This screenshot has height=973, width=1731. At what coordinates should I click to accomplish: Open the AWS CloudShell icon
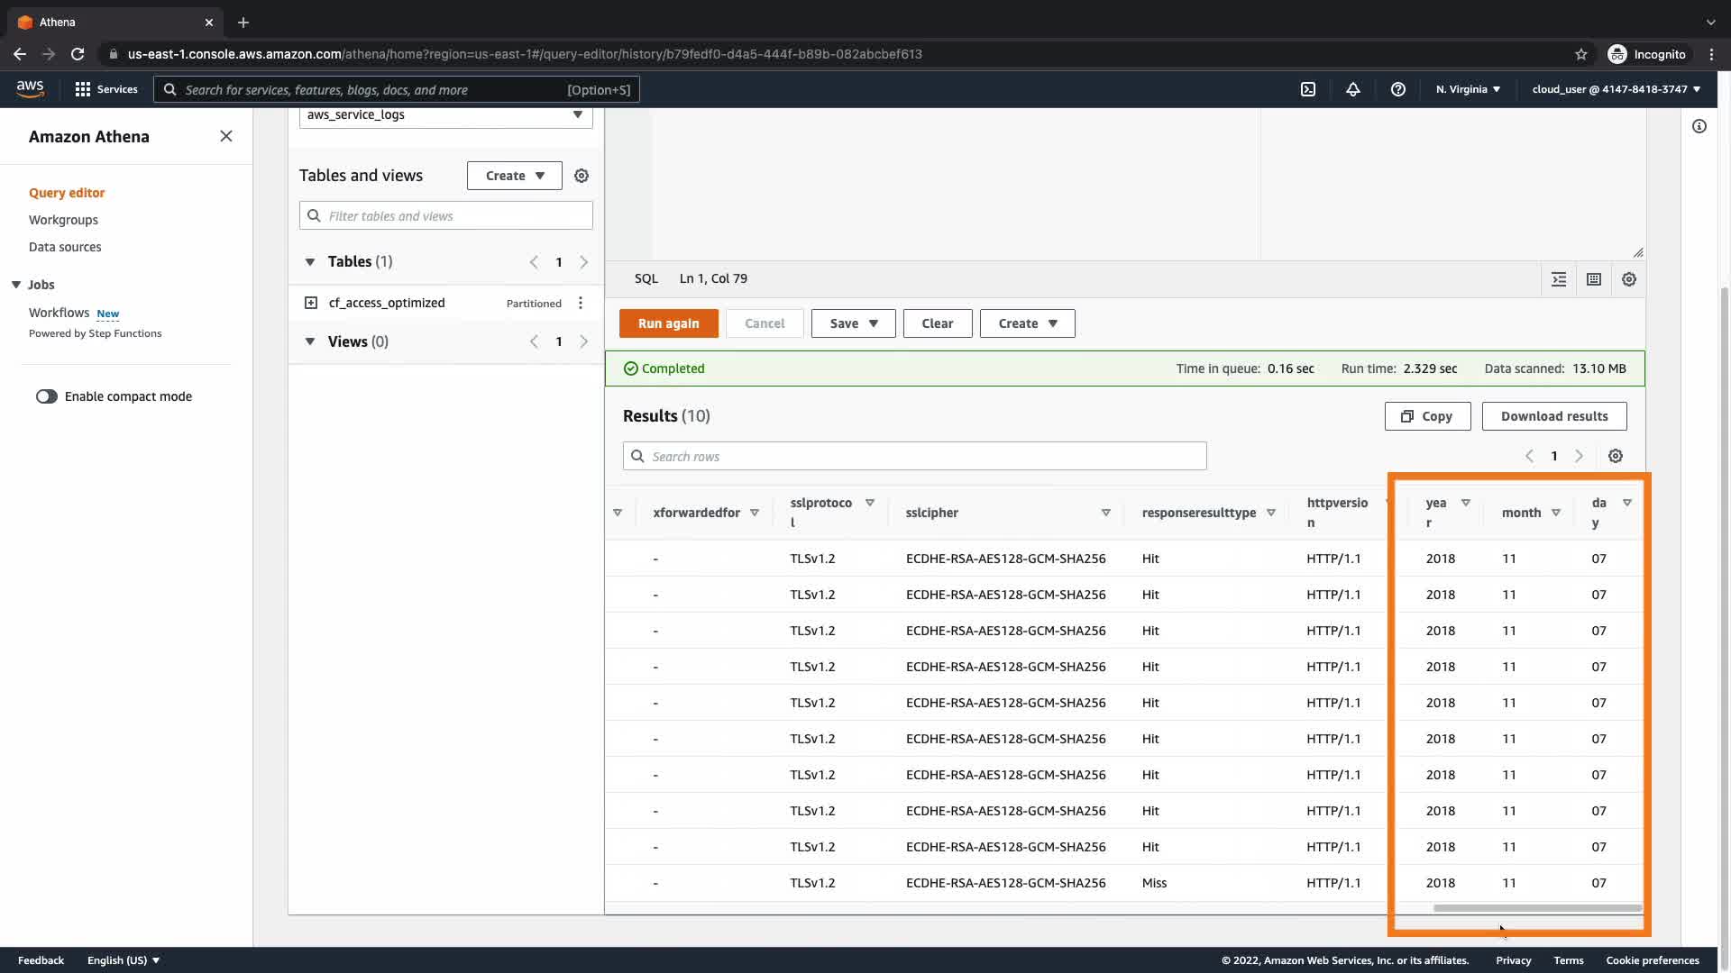tap(1307, 89)
